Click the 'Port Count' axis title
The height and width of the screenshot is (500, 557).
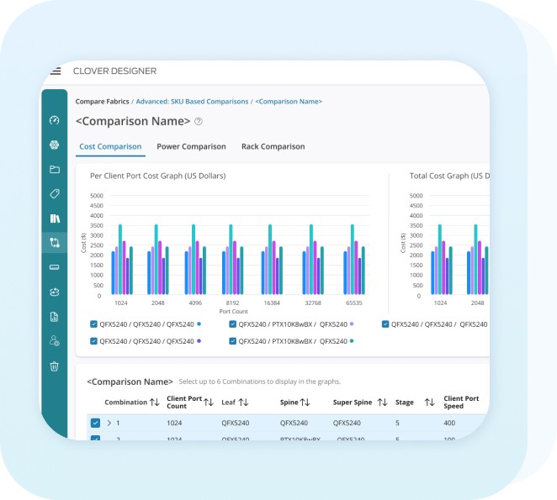coord(233,312)
